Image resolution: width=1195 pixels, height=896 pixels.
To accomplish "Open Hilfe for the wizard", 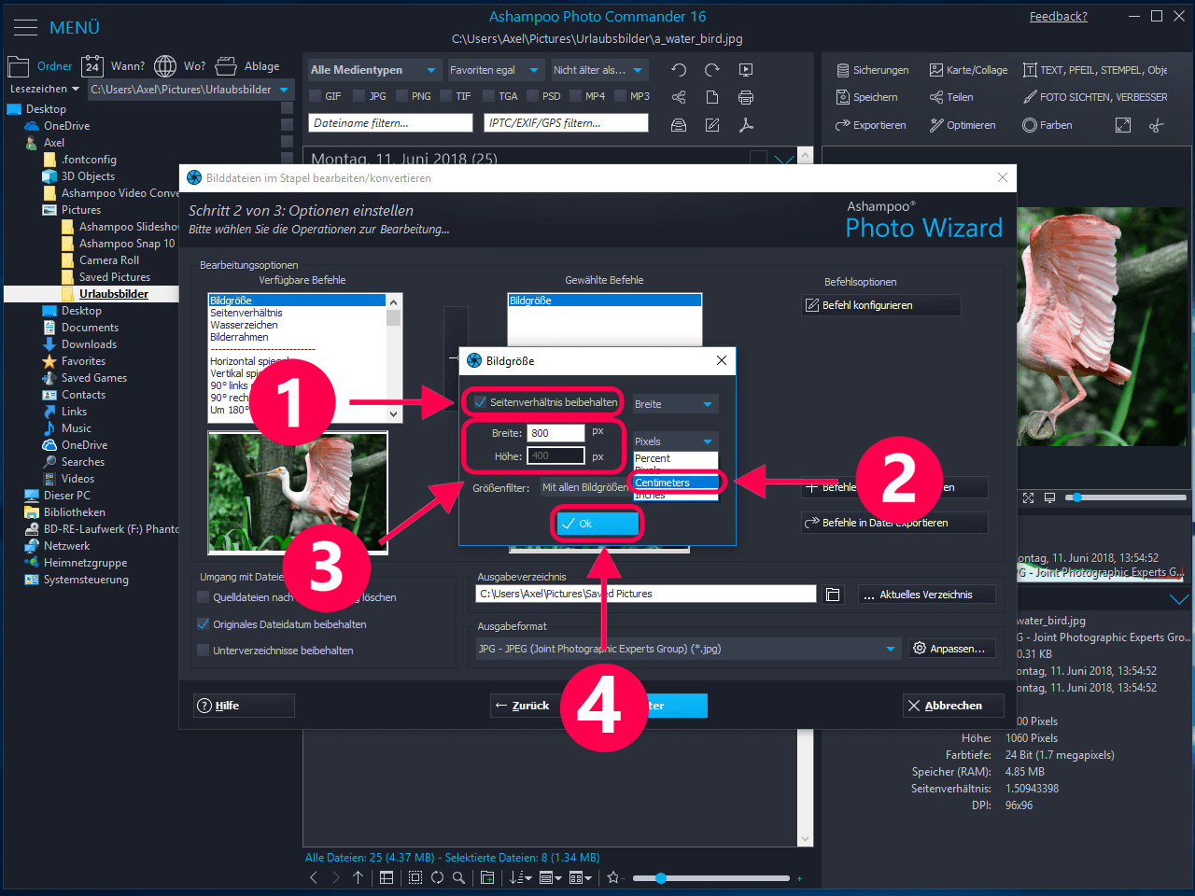I will pos(244,706).
